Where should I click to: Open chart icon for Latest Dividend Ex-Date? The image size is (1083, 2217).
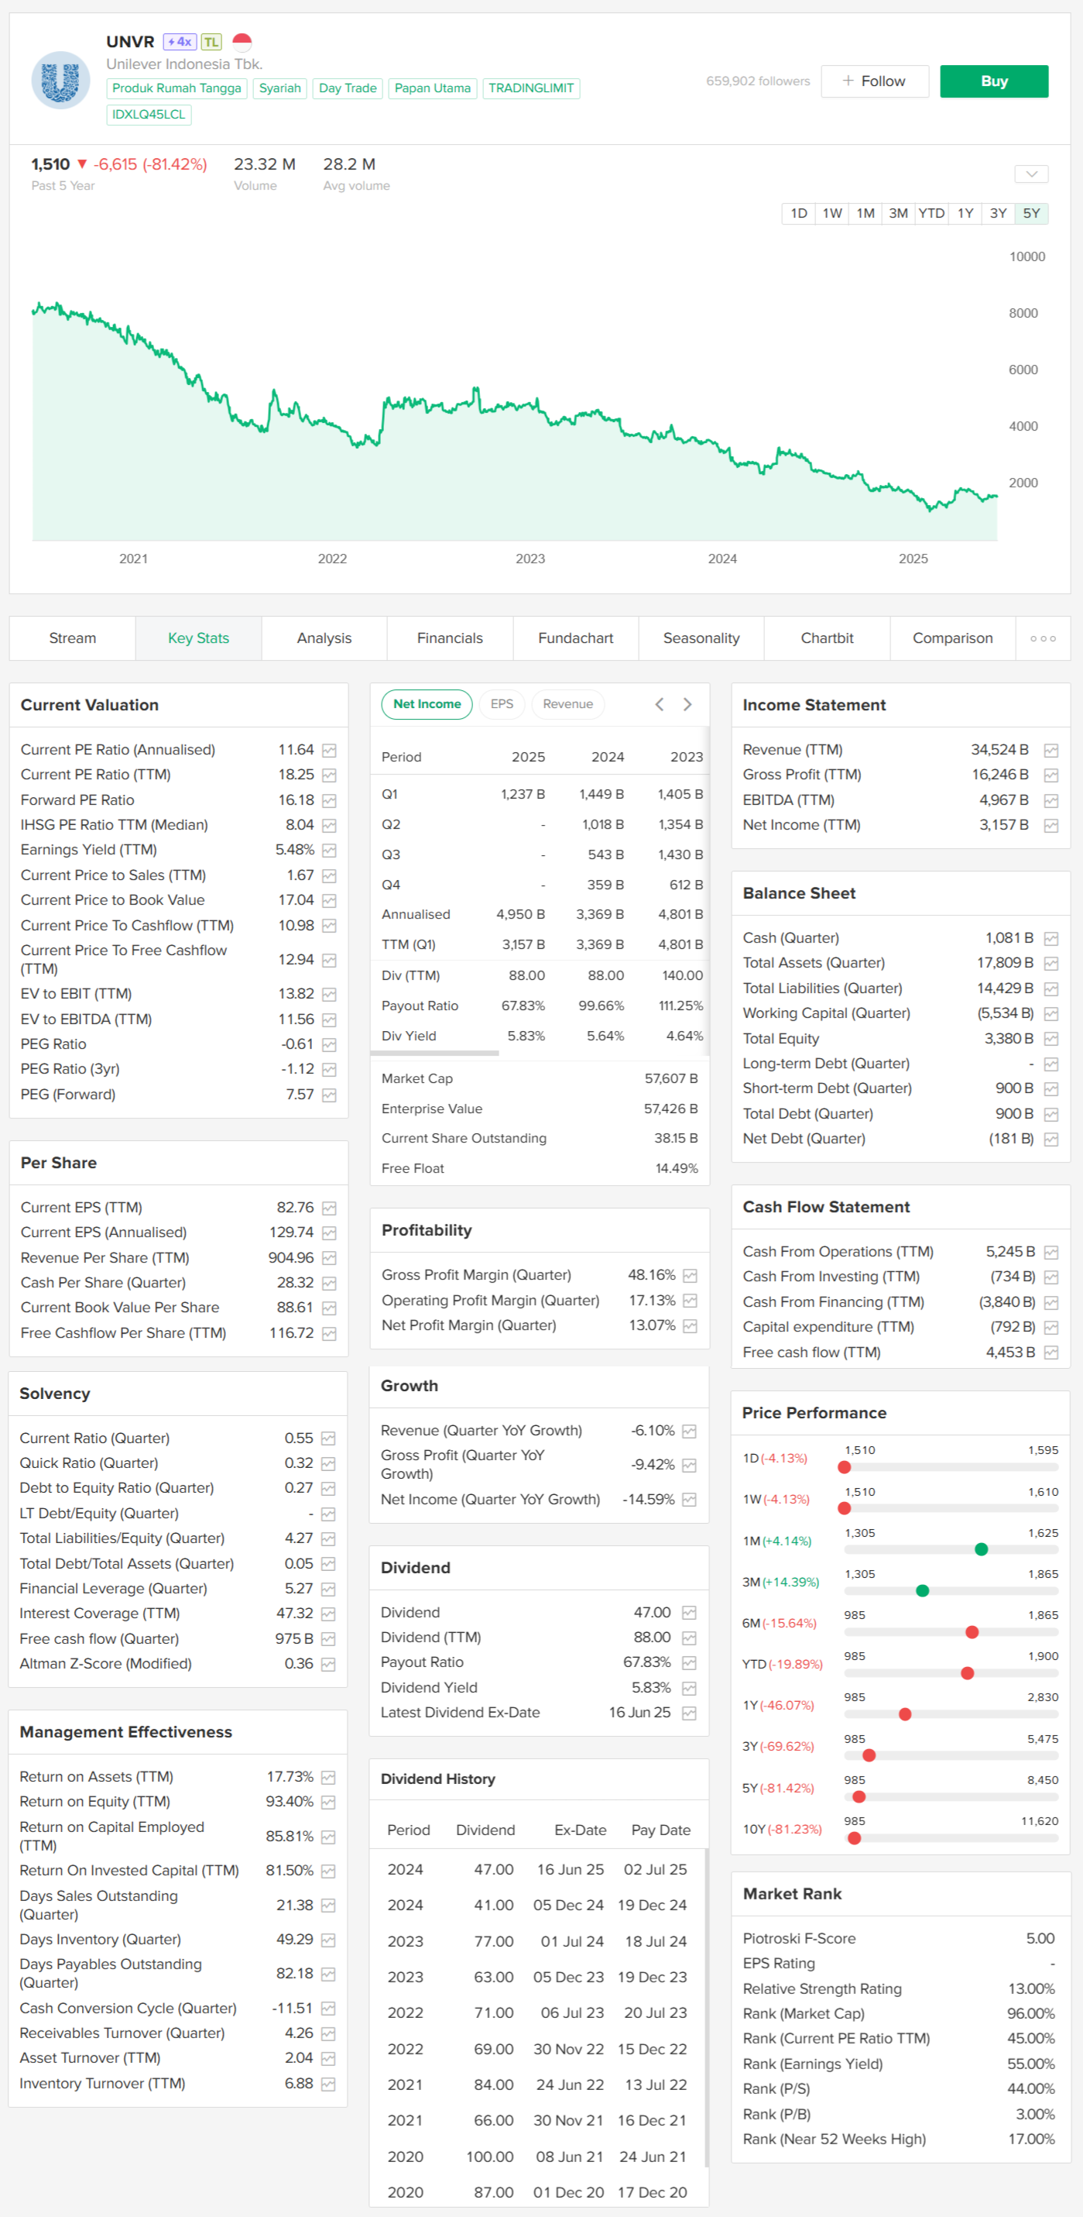click(688, 1713)
